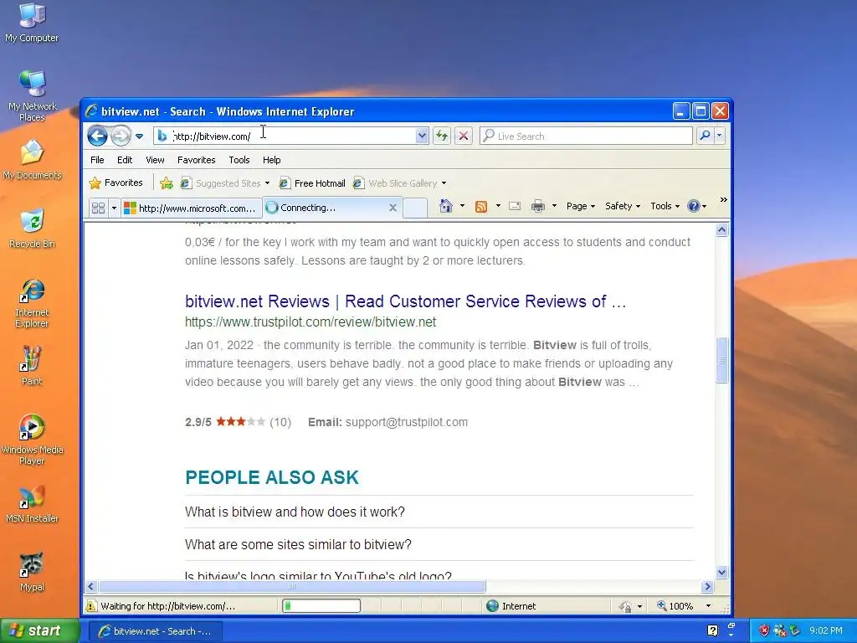Viewport: 857px width, 643px height.
Task: Select the Recycle Bin icon
Action: coord(32,228)
